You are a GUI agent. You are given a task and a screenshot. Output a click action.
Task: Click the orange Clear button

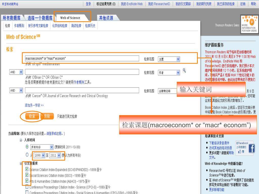pos(47,116)
